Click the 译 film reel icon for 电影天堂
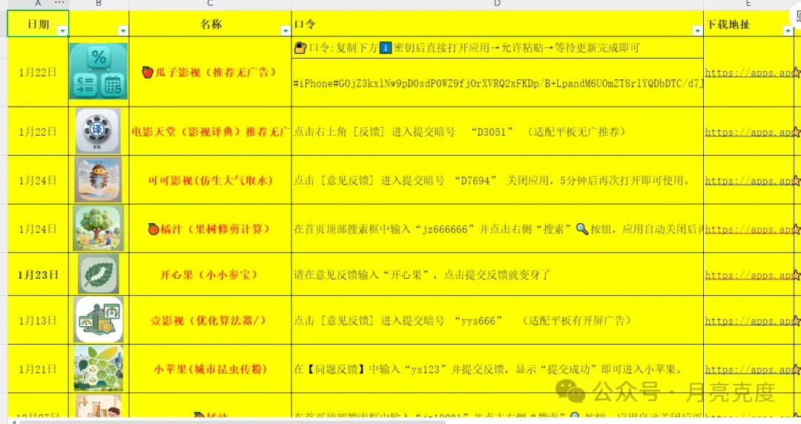 pyautogui.click(x=98, y=130)
